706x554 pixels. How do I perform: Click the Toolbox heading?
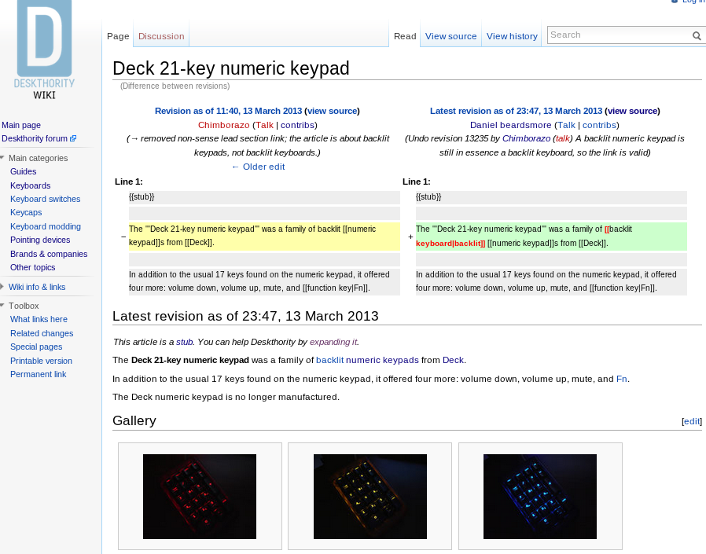pos(24,306)
